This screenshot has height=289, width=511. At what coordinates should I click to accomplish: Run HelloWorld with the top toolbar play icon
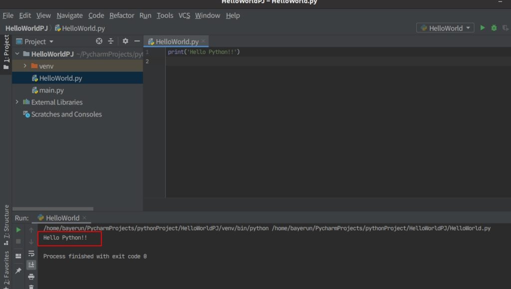pyautogui.click(x=483, y=28)
